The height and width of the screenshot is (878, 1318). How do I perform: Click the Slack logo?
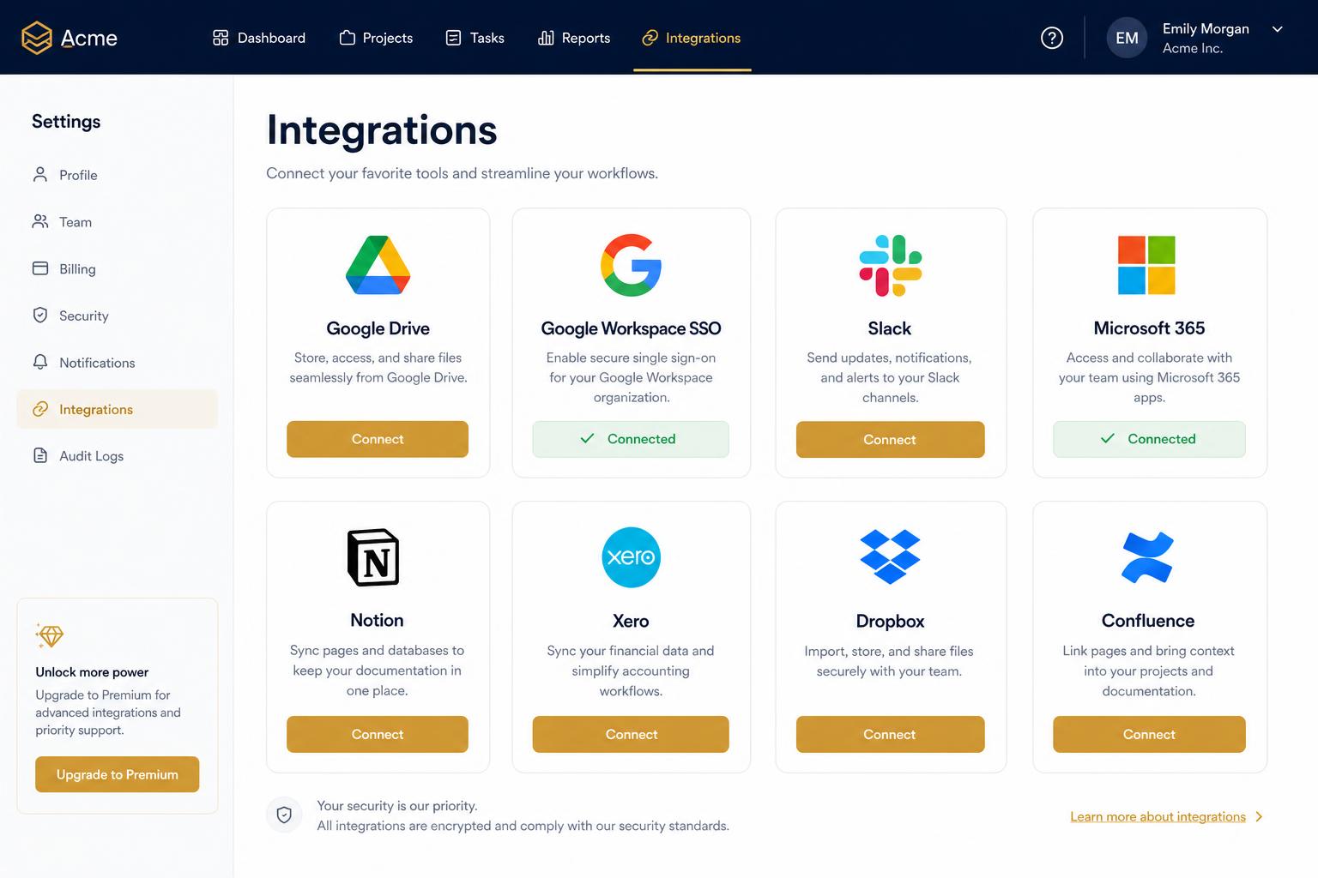[890, 265]
